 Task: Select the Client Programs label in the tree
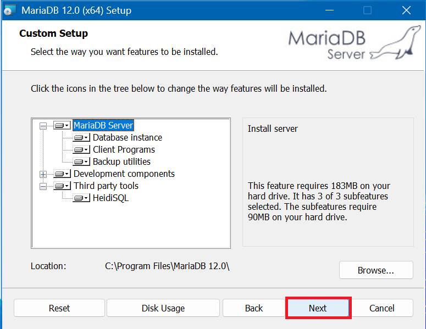click(124, 150)
